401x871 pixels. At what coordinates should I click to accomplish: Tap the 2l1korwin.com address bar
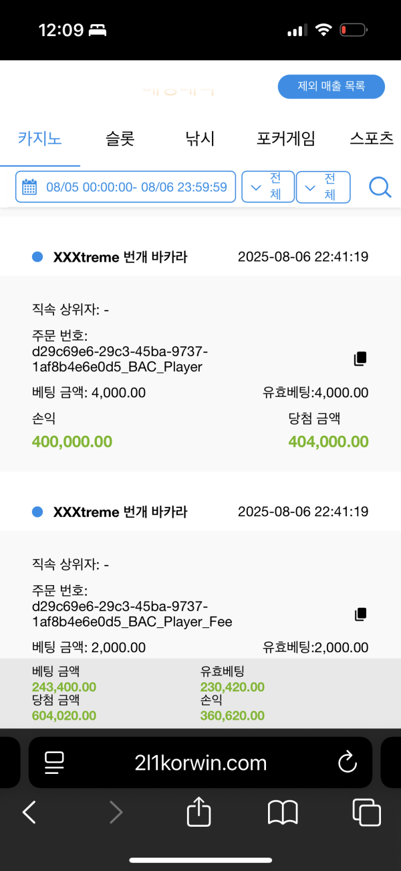pos(200,762)
